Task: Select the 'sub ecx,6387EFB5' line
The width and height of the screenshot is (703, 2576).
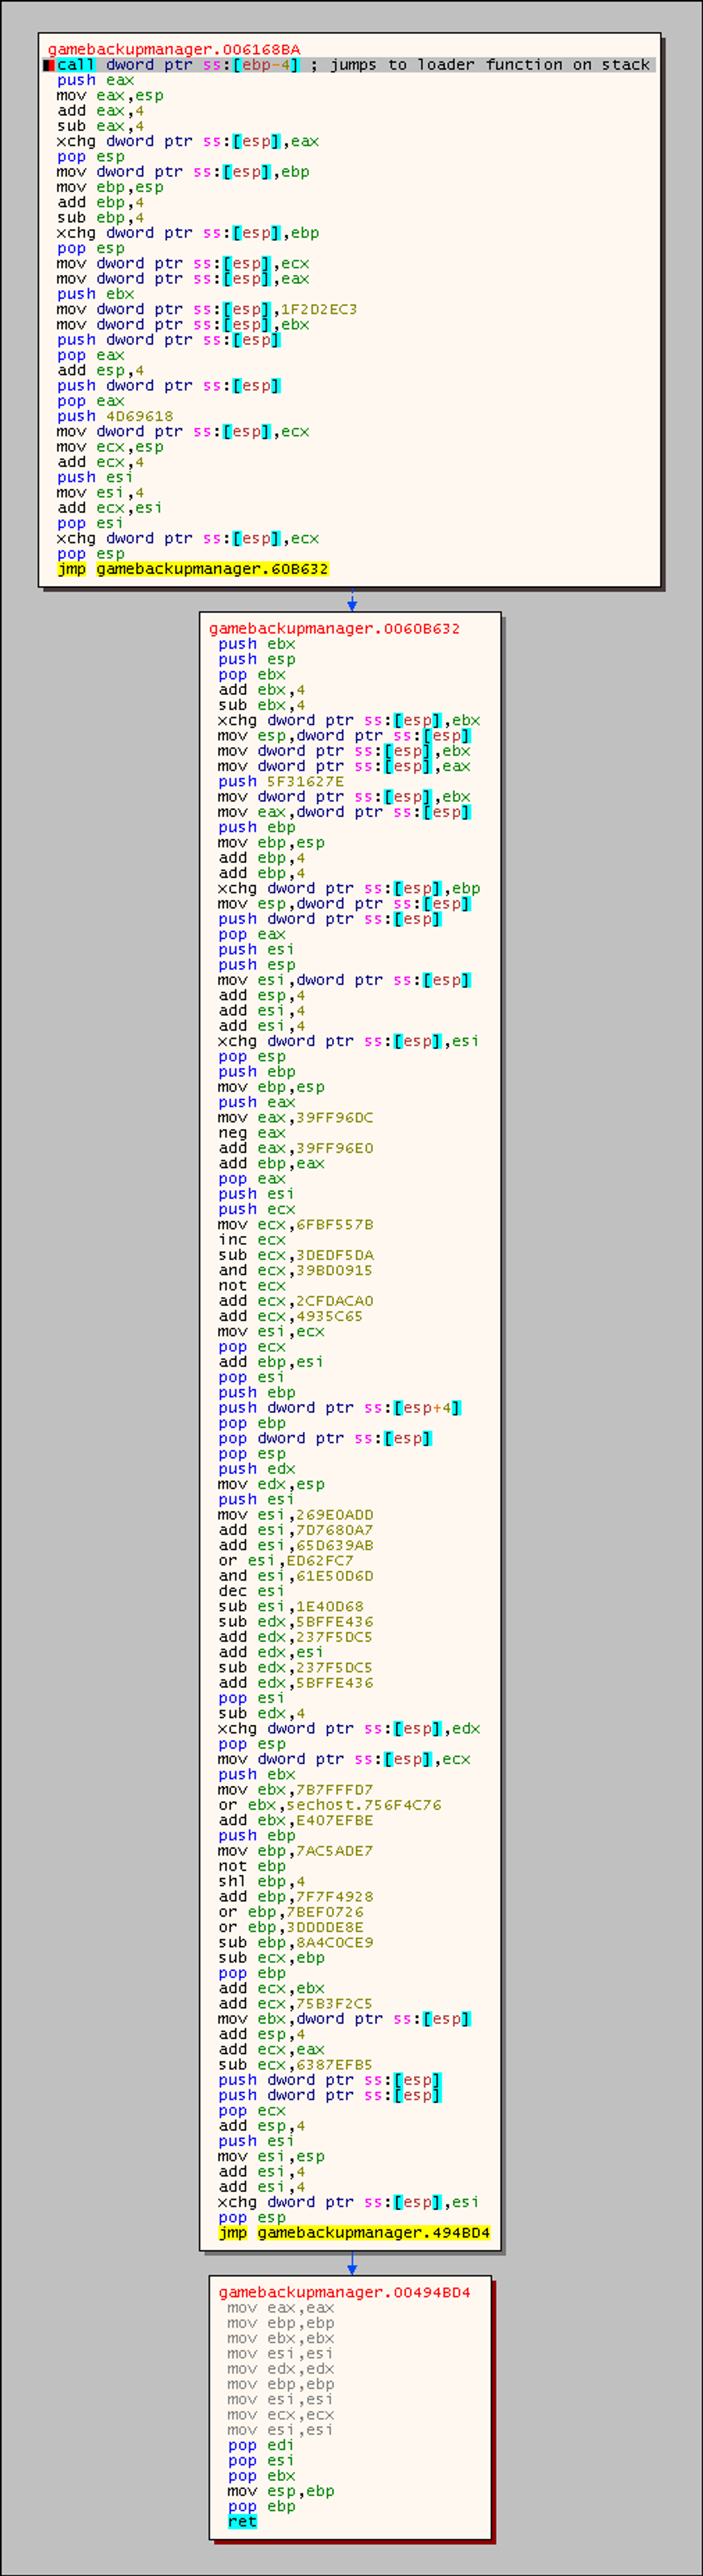Action: click(x=295, y=2065)
